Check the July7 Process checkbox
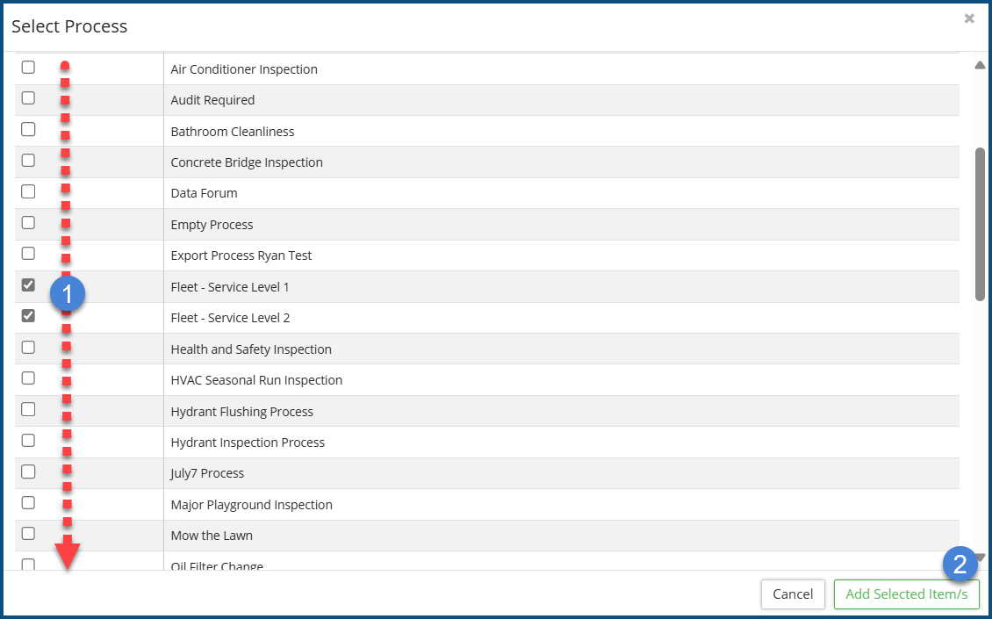The width and height of the screenshot is (992, 619). coord(28,471)
